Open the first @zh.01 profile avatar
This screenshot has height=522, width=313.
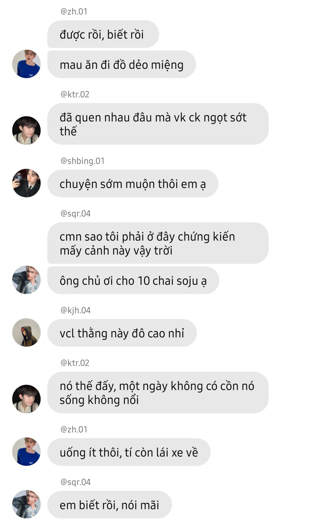[x=26, y=64]
